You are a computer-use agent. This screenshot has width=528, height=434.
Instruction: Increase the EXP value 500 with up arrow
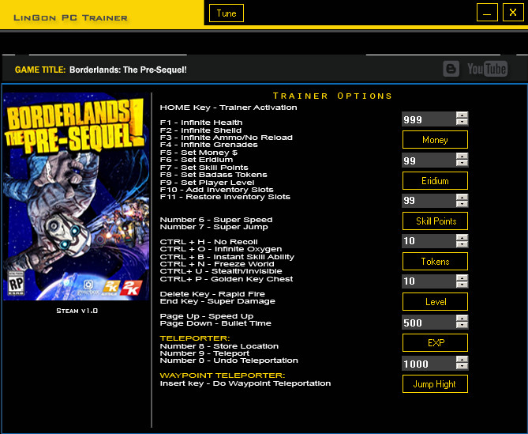pos(462,319)
